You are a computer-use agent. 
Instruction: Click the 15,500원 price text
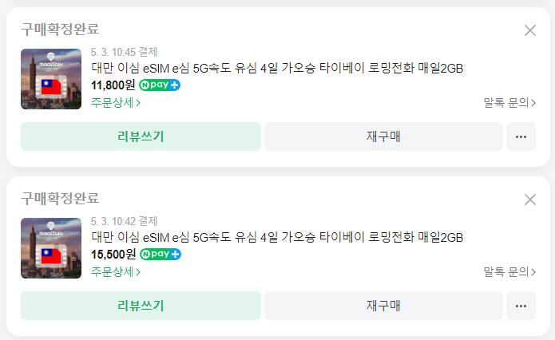113,255
